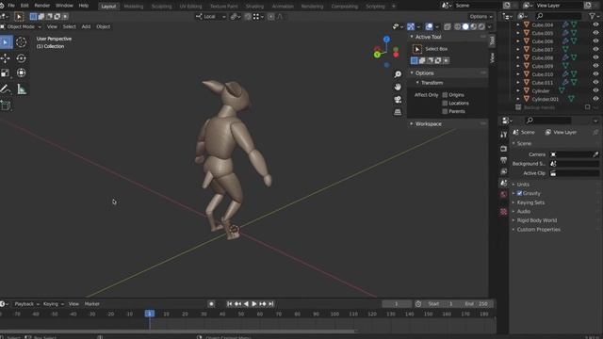This screenshot has height=339, width=603.
Task: Toggle the camera view icon
Action: tap(398, 100)
